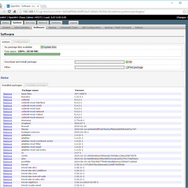Screen dimensions: 188x188
Task: Open the Network top menu
Action: 43,23
